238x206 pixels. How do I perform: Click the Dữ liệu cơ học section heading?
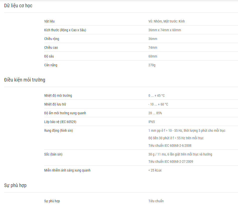click(18, 5)
